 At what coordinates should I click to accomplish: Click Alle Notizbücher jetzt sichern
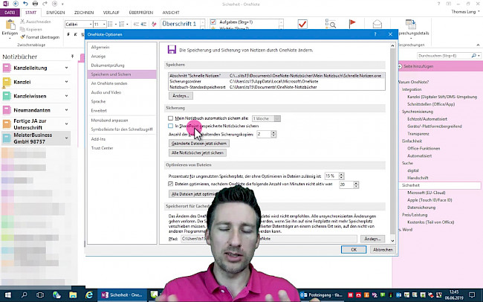click(198, 152)
